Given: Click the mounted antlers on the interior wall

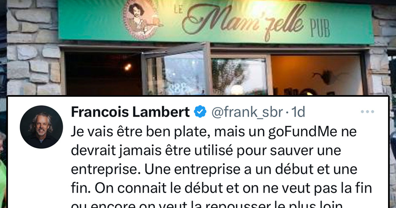Looking at the screenshot, I should (322, 77).
